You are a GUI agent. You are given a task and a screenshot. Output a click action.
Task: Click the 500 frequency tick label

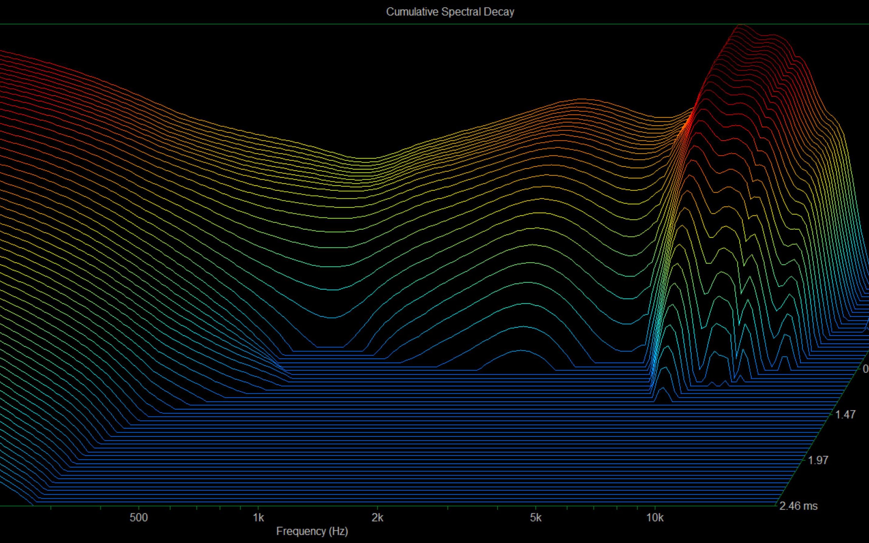[139, 518]
